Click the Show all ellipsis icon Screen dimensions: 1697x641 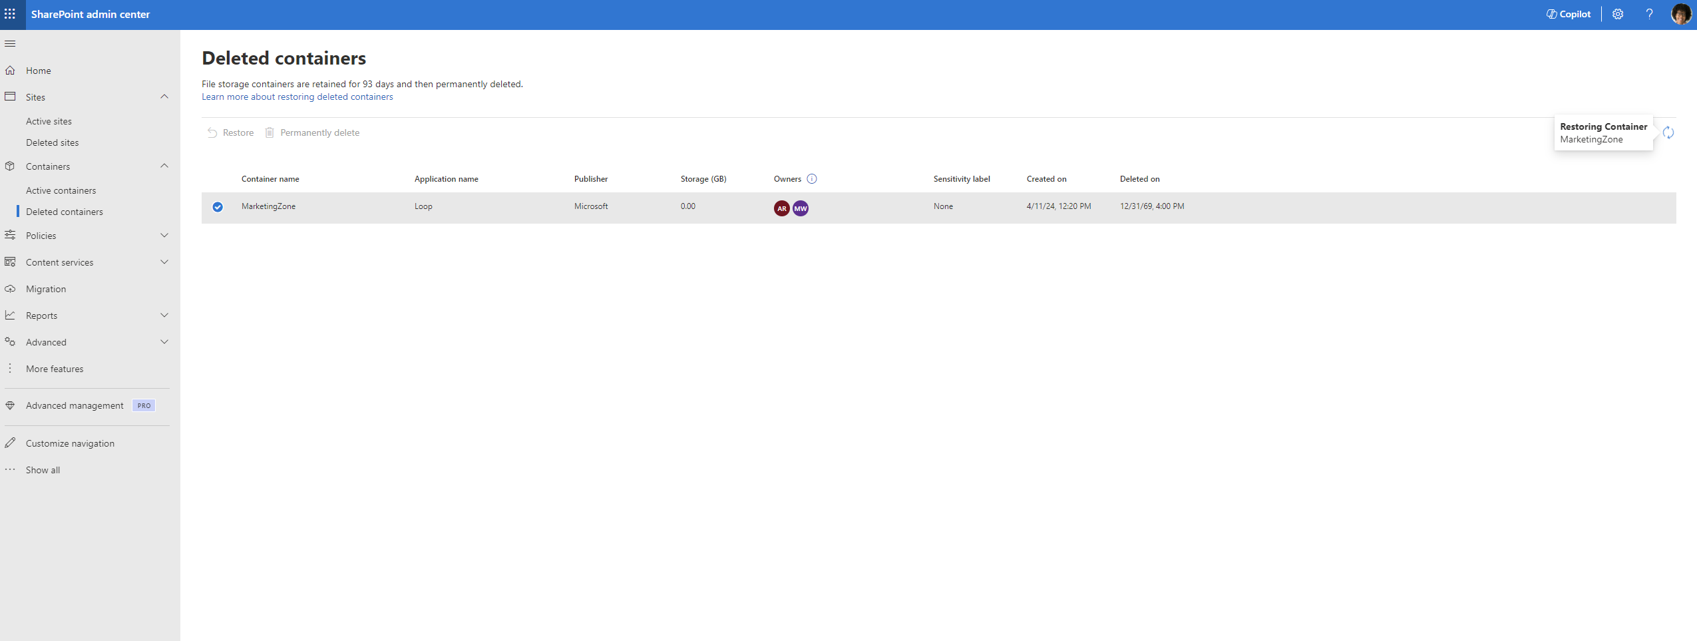pos(10,469)
